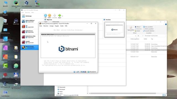Click the blue help icon in Explorer
Image resolution: width=177 pixels, height=99 pixels.
click(166, 24)
